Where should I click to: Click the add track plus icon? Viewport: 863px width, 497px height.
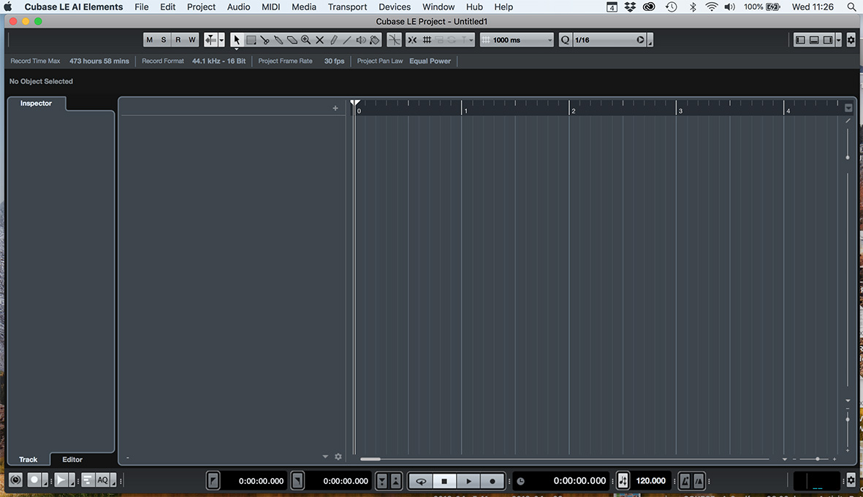coord(335,108)
